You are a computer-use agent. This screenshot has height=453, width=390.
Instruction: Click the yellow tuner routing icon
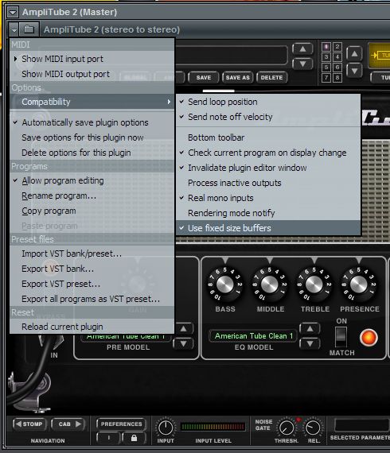[x=380, y=55]
